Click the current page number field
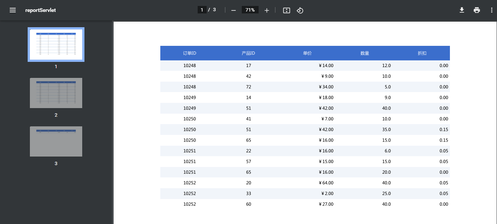The image size is (497, 224). click(202, 10)
